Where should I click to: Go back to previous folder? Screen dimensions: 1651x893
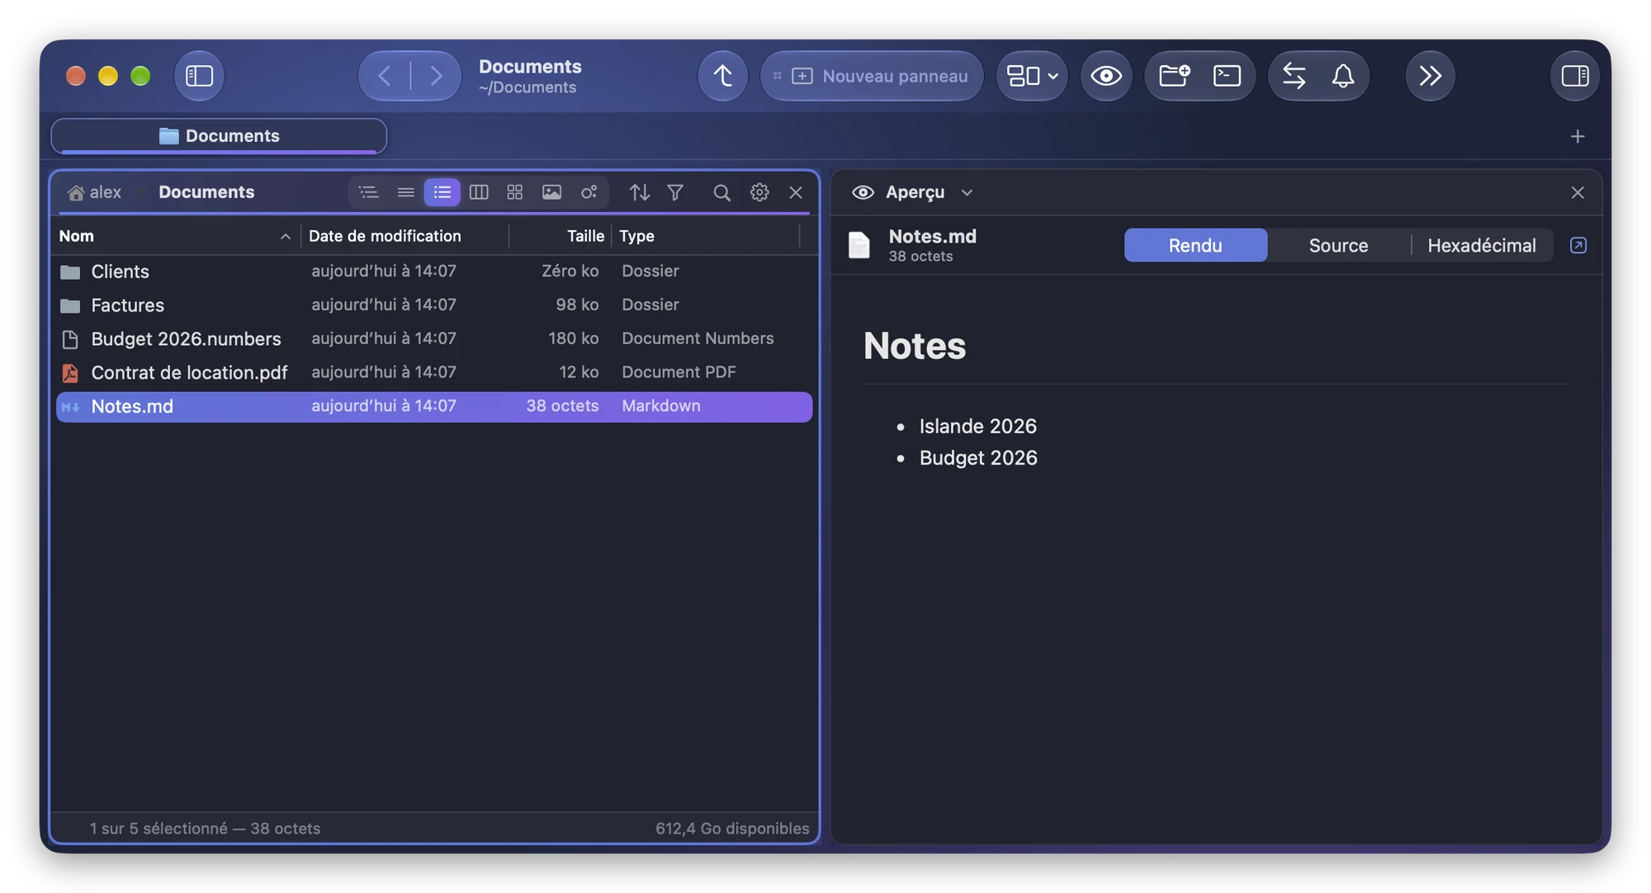[x=385, y=76]
